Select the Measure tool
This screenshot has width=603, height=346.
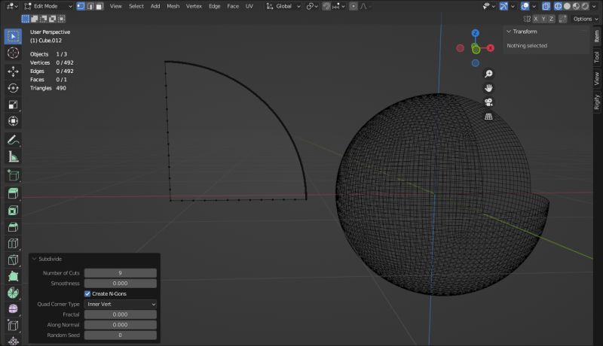pyautogui.click(x=13, y=156)
